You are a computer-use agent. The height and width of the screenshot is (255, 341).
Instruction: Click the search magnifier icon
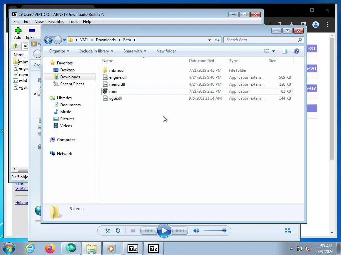[x=300, y=40]
